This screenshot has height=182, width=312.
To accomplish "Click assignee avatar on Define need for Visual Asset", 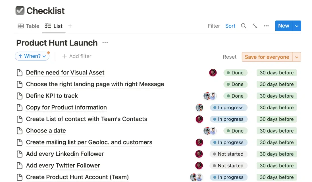I will coord(213,73).
